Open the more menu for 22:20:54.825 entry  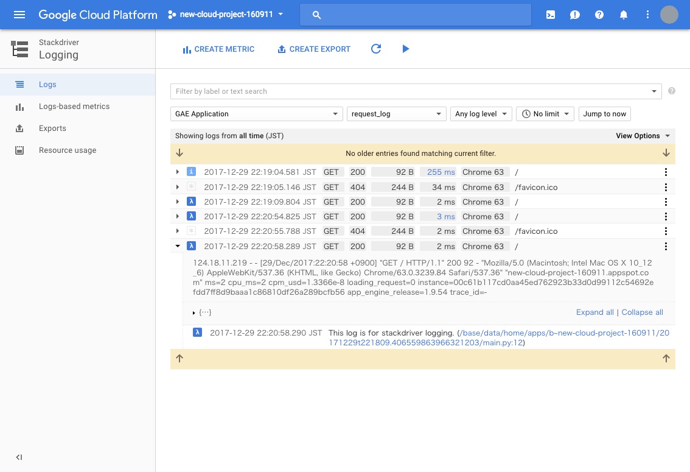point(666,216)
